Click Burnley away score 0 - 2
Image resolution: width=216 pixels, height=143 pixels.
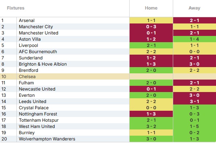coord(194,133)
